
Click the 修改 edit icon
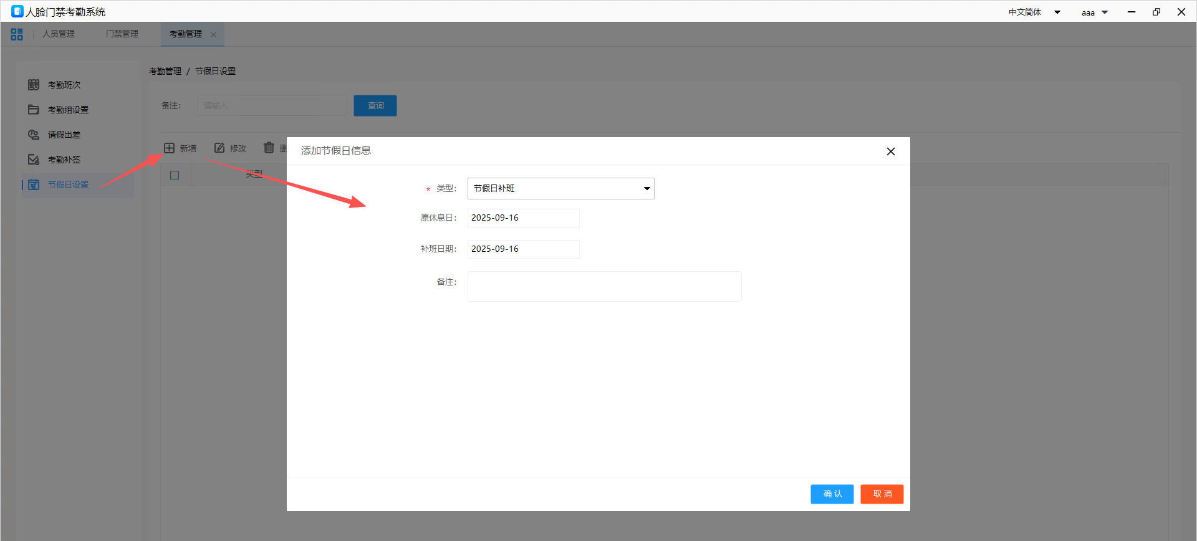pos(219,148)
